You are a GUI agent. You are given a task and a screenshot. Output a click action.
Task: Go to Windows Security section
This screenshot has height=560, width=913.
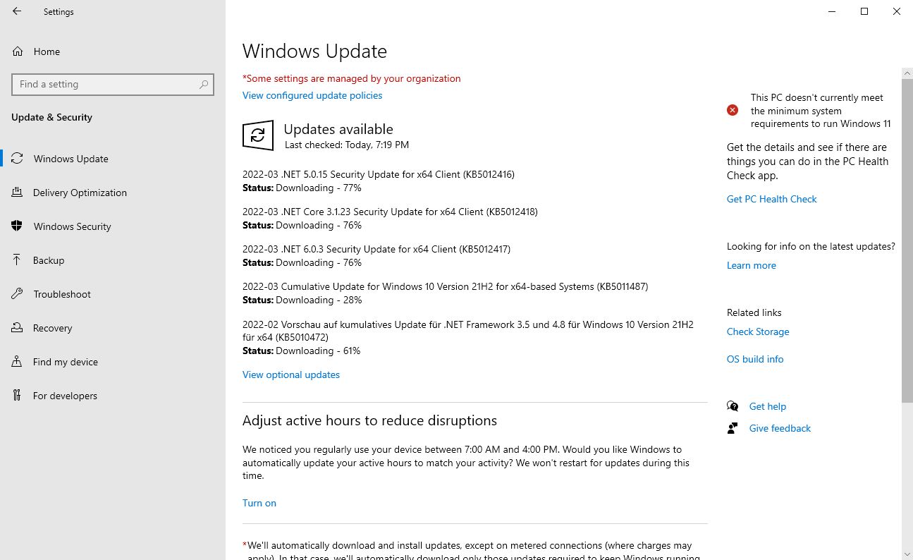coord(113,226)
